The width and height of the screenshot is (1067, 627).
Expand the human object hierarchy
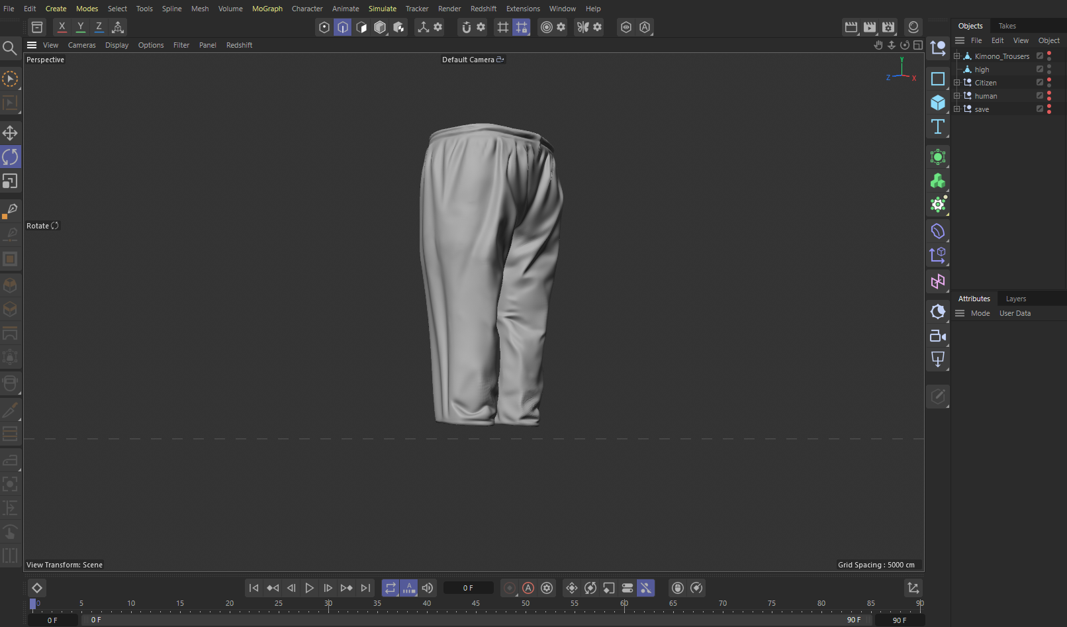coord(956,96)
